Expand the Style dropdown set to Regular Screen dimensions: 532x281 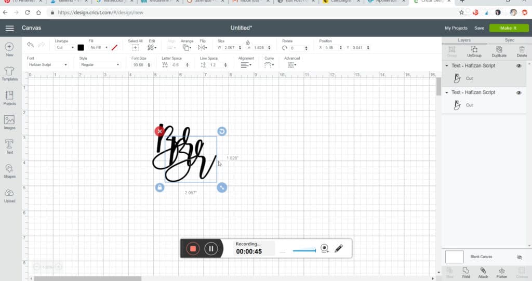click(x=100, y=65)
